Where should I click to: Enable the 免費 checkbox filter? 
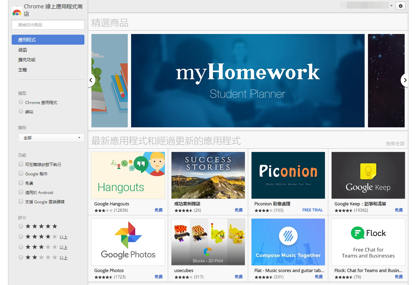(21, 183)
